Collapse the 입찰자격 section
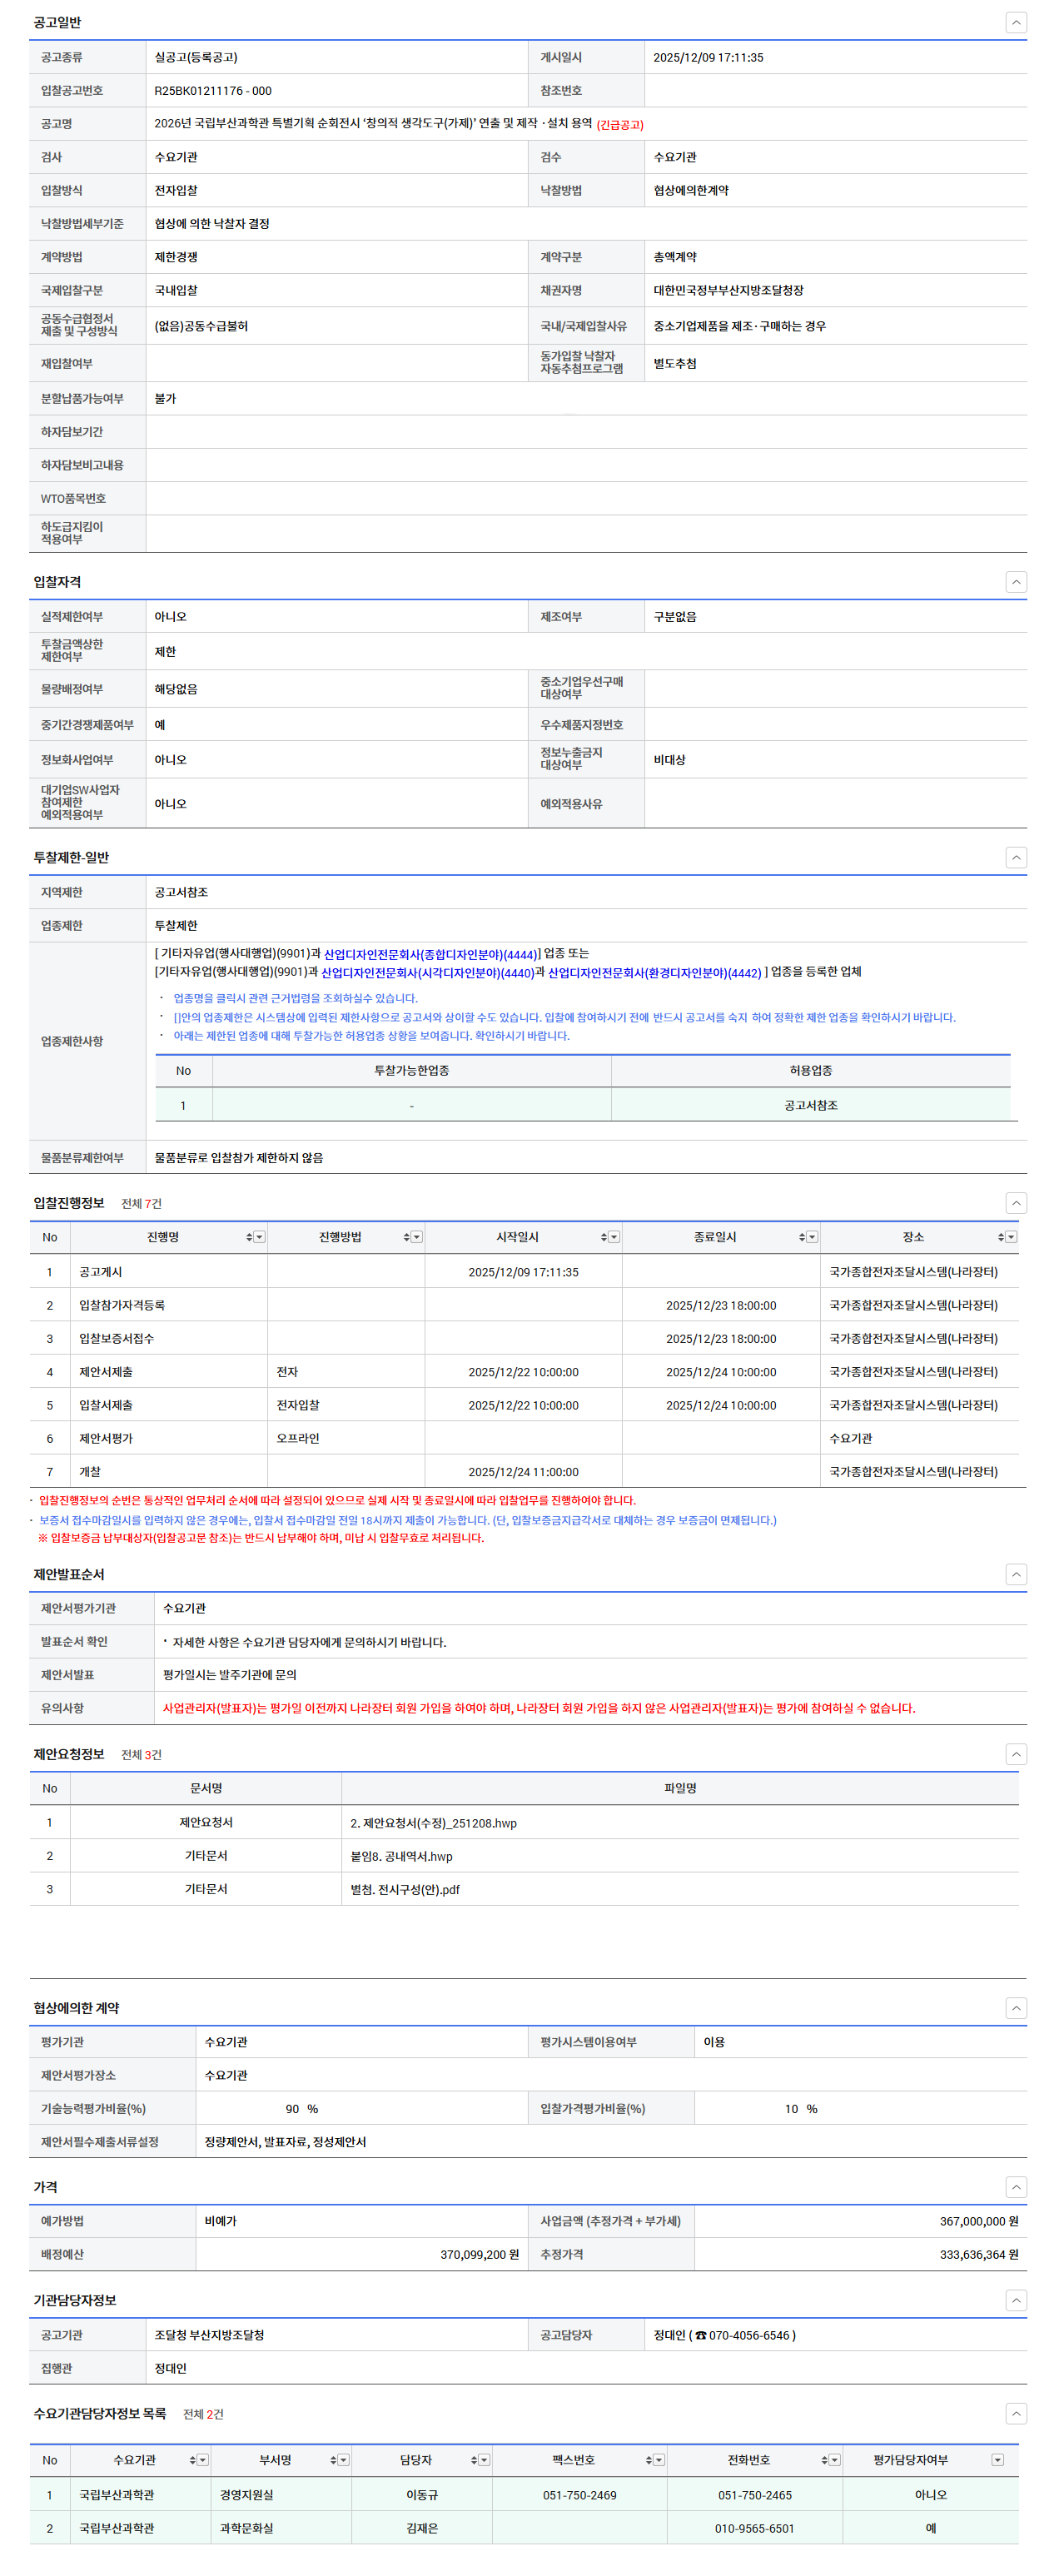This screenshot has width=1049, height=2576. 1015,582
